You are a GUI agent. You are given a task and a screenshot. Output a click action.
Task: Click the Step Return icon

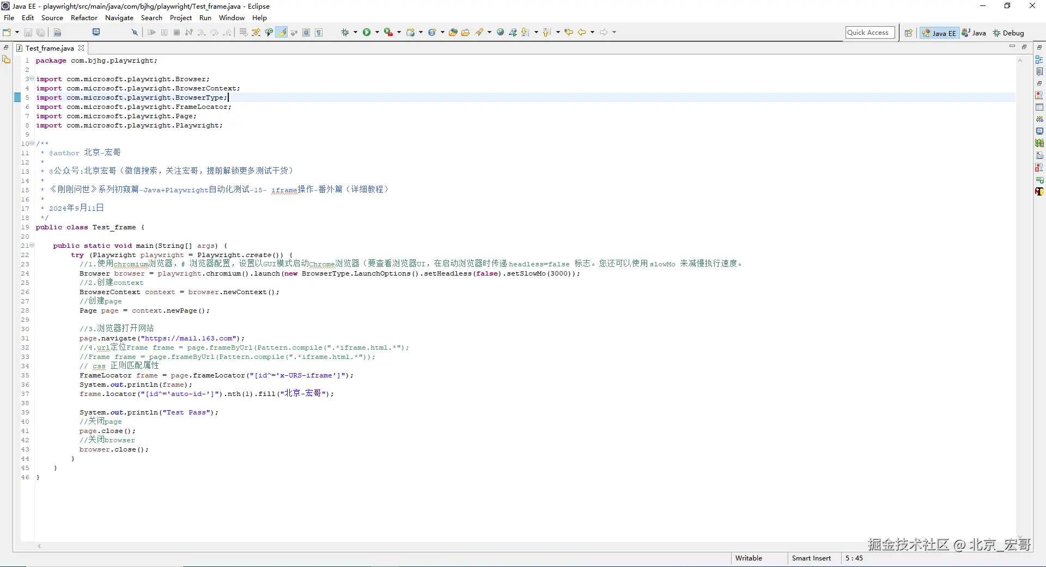(x=227, y=33)
